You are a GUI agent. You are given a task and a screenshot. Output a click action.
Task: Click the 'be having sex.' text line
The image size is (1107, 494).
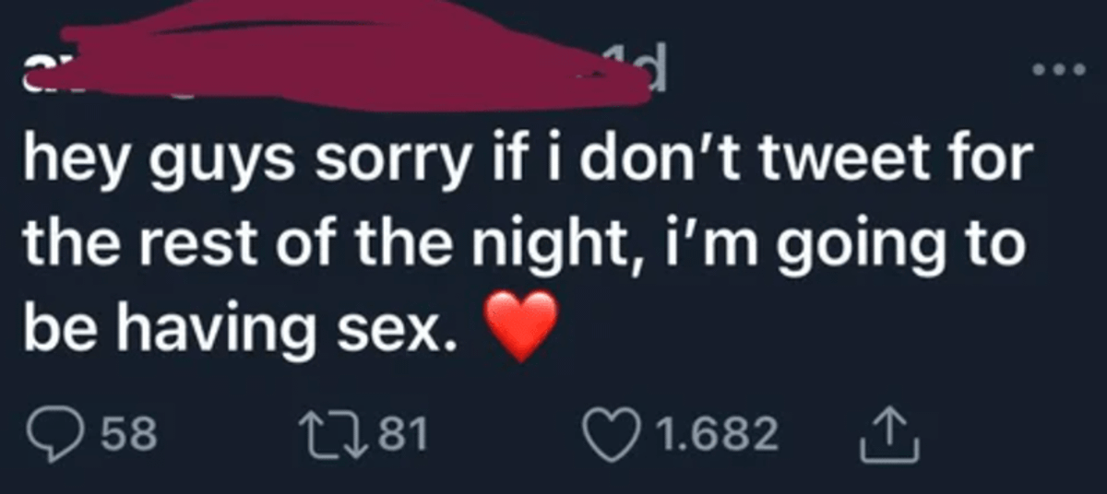tap(240, 328)
